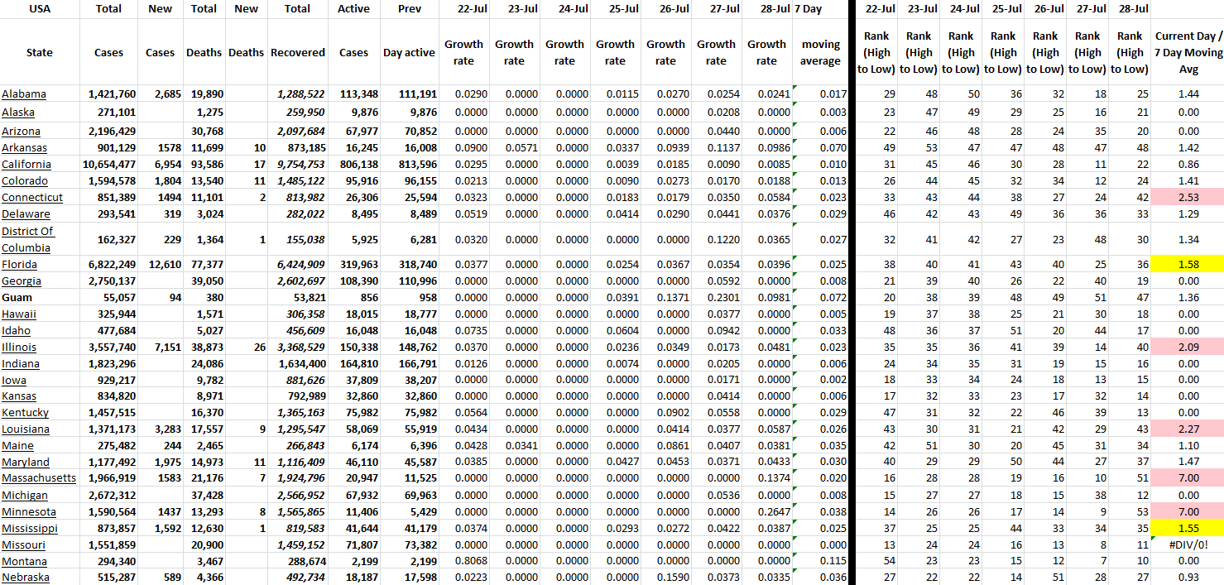Click Montana's 0.8068 growth rate cell
This screenshot has width=1224, height=585.
tap(463, 561)
